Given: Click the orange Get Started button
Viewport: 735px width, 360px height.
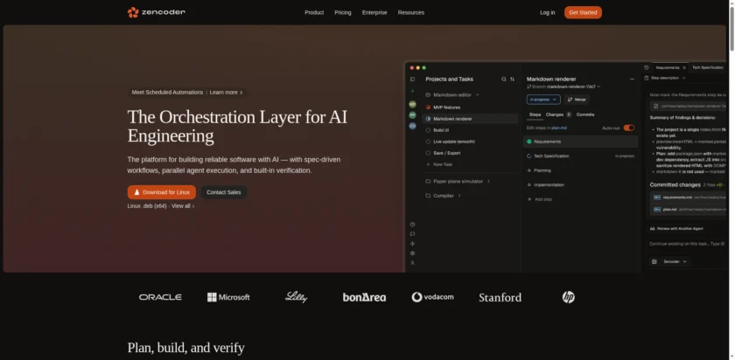Looking at the screenshot, I should 583,12.
